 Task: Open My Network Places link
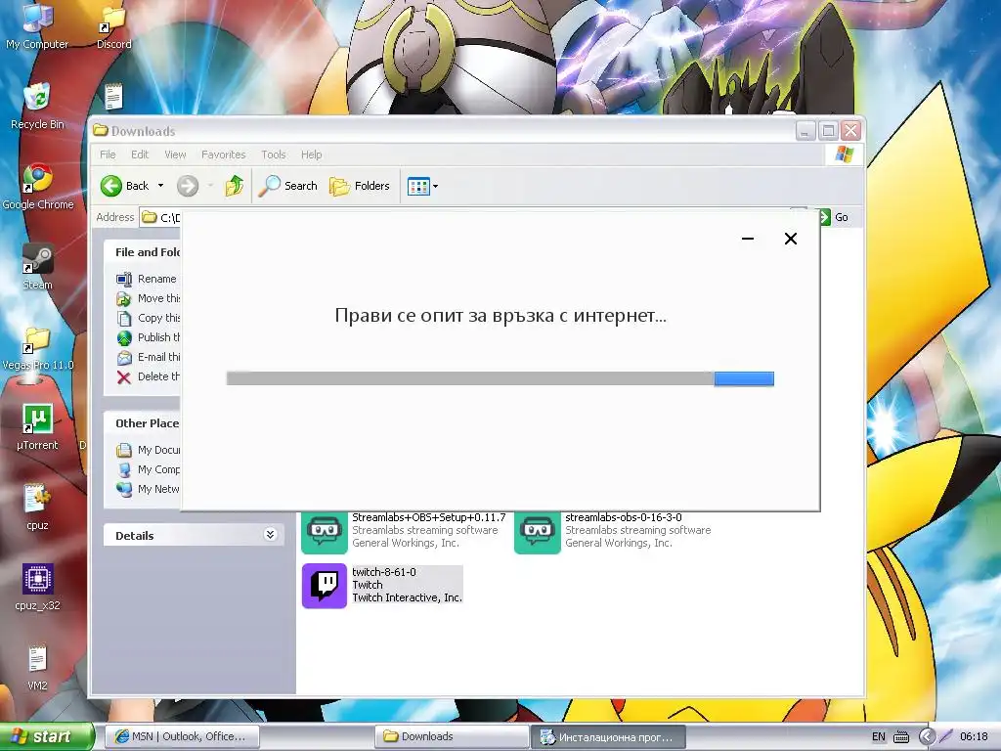click(149, 489)
